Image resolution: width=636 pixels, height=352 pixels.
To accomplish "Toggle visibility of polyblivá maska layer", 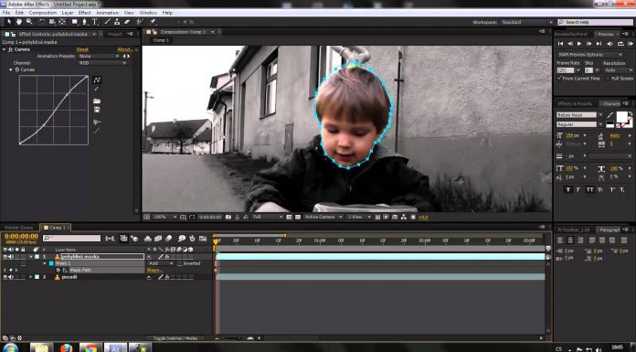I will click(5, 257).
